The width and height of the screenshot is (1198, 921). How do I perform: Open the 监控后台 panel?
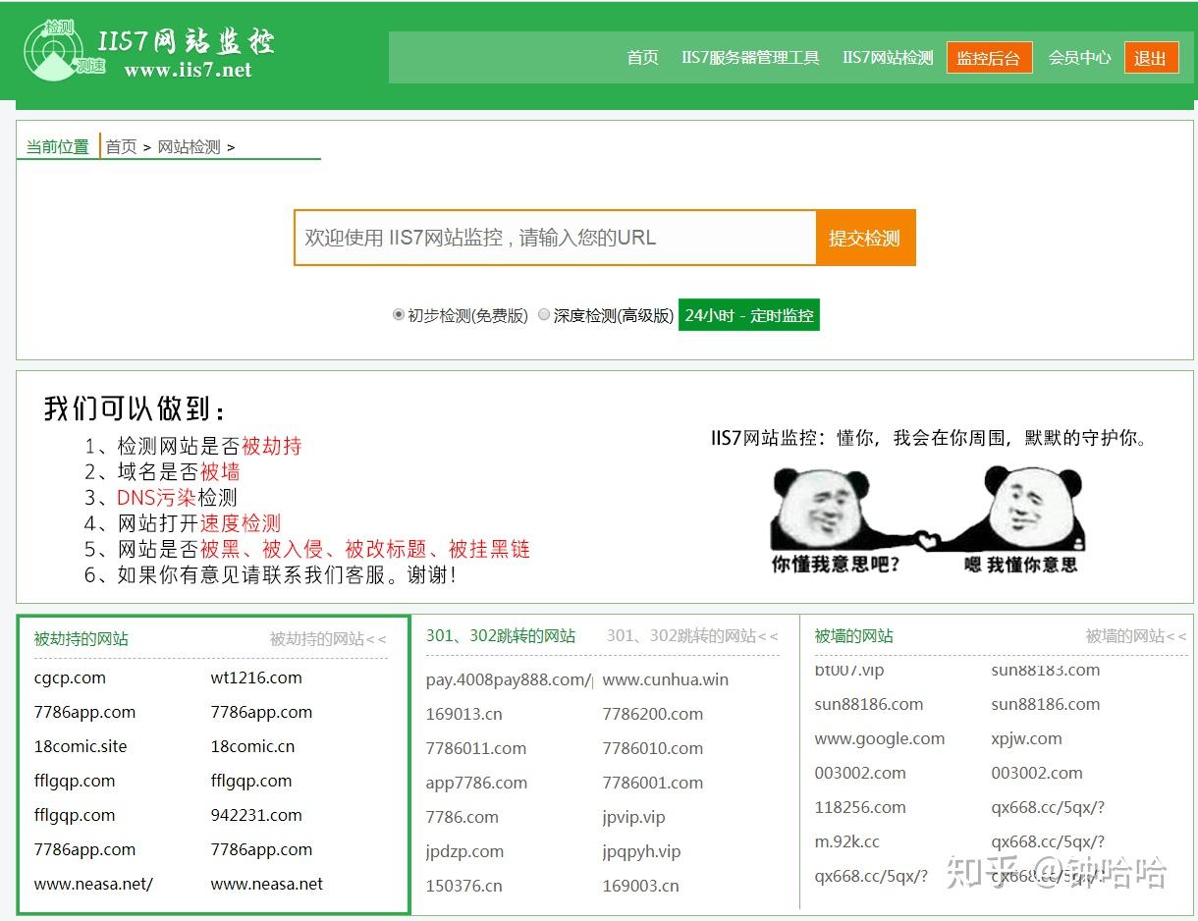click(989, 57)
